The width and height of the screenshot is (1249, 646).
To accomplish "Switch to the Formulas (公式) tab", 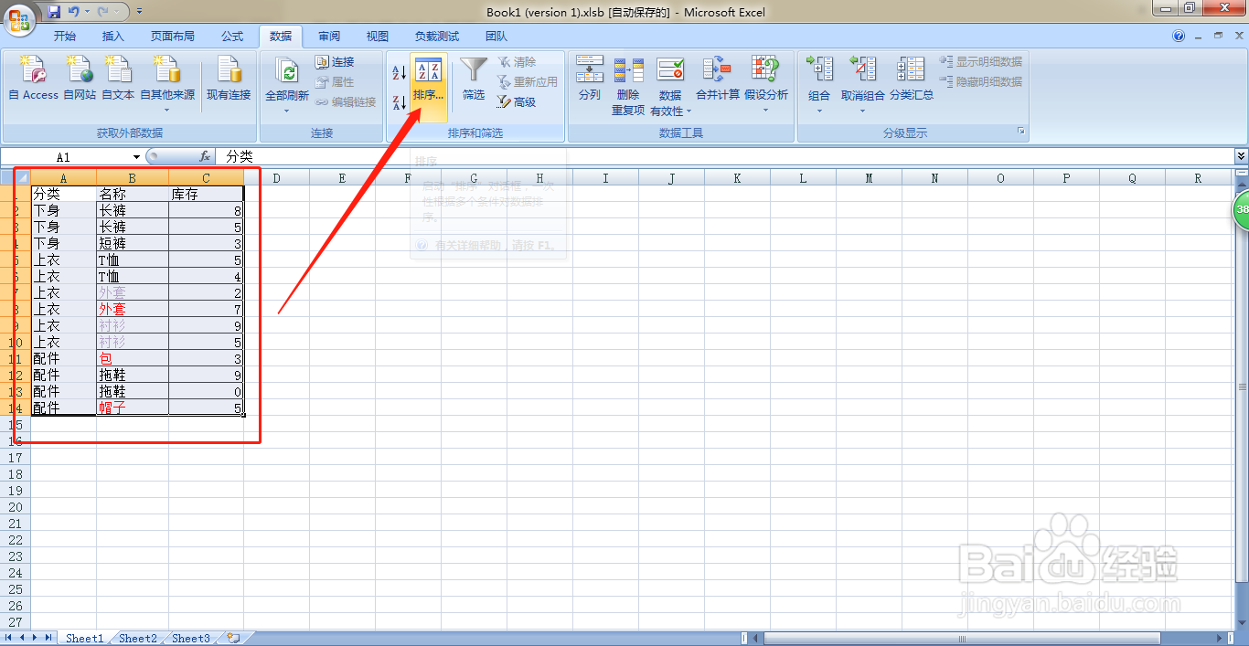I will point(232,37).
